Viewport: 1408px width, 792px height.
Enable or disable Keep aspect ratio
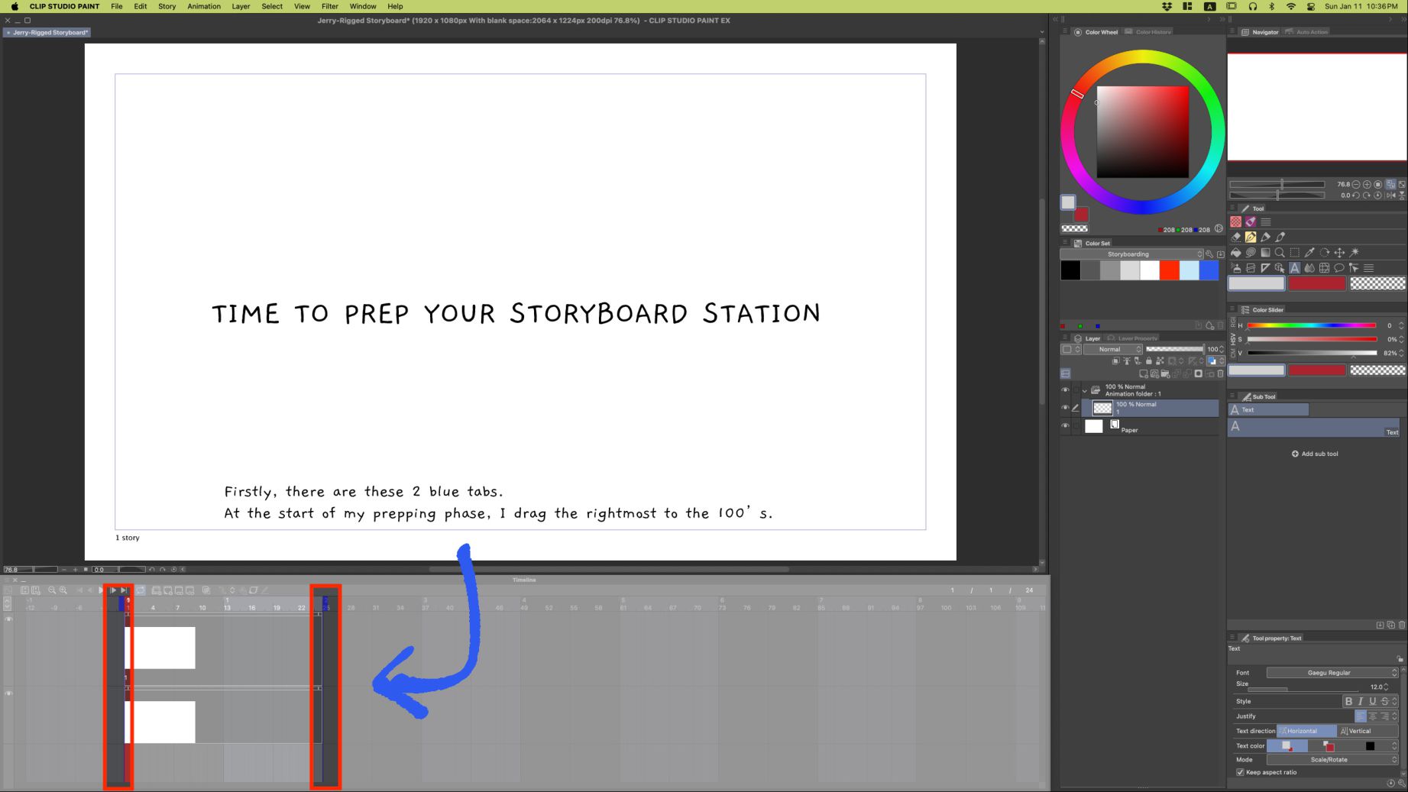click(1240, 772)
